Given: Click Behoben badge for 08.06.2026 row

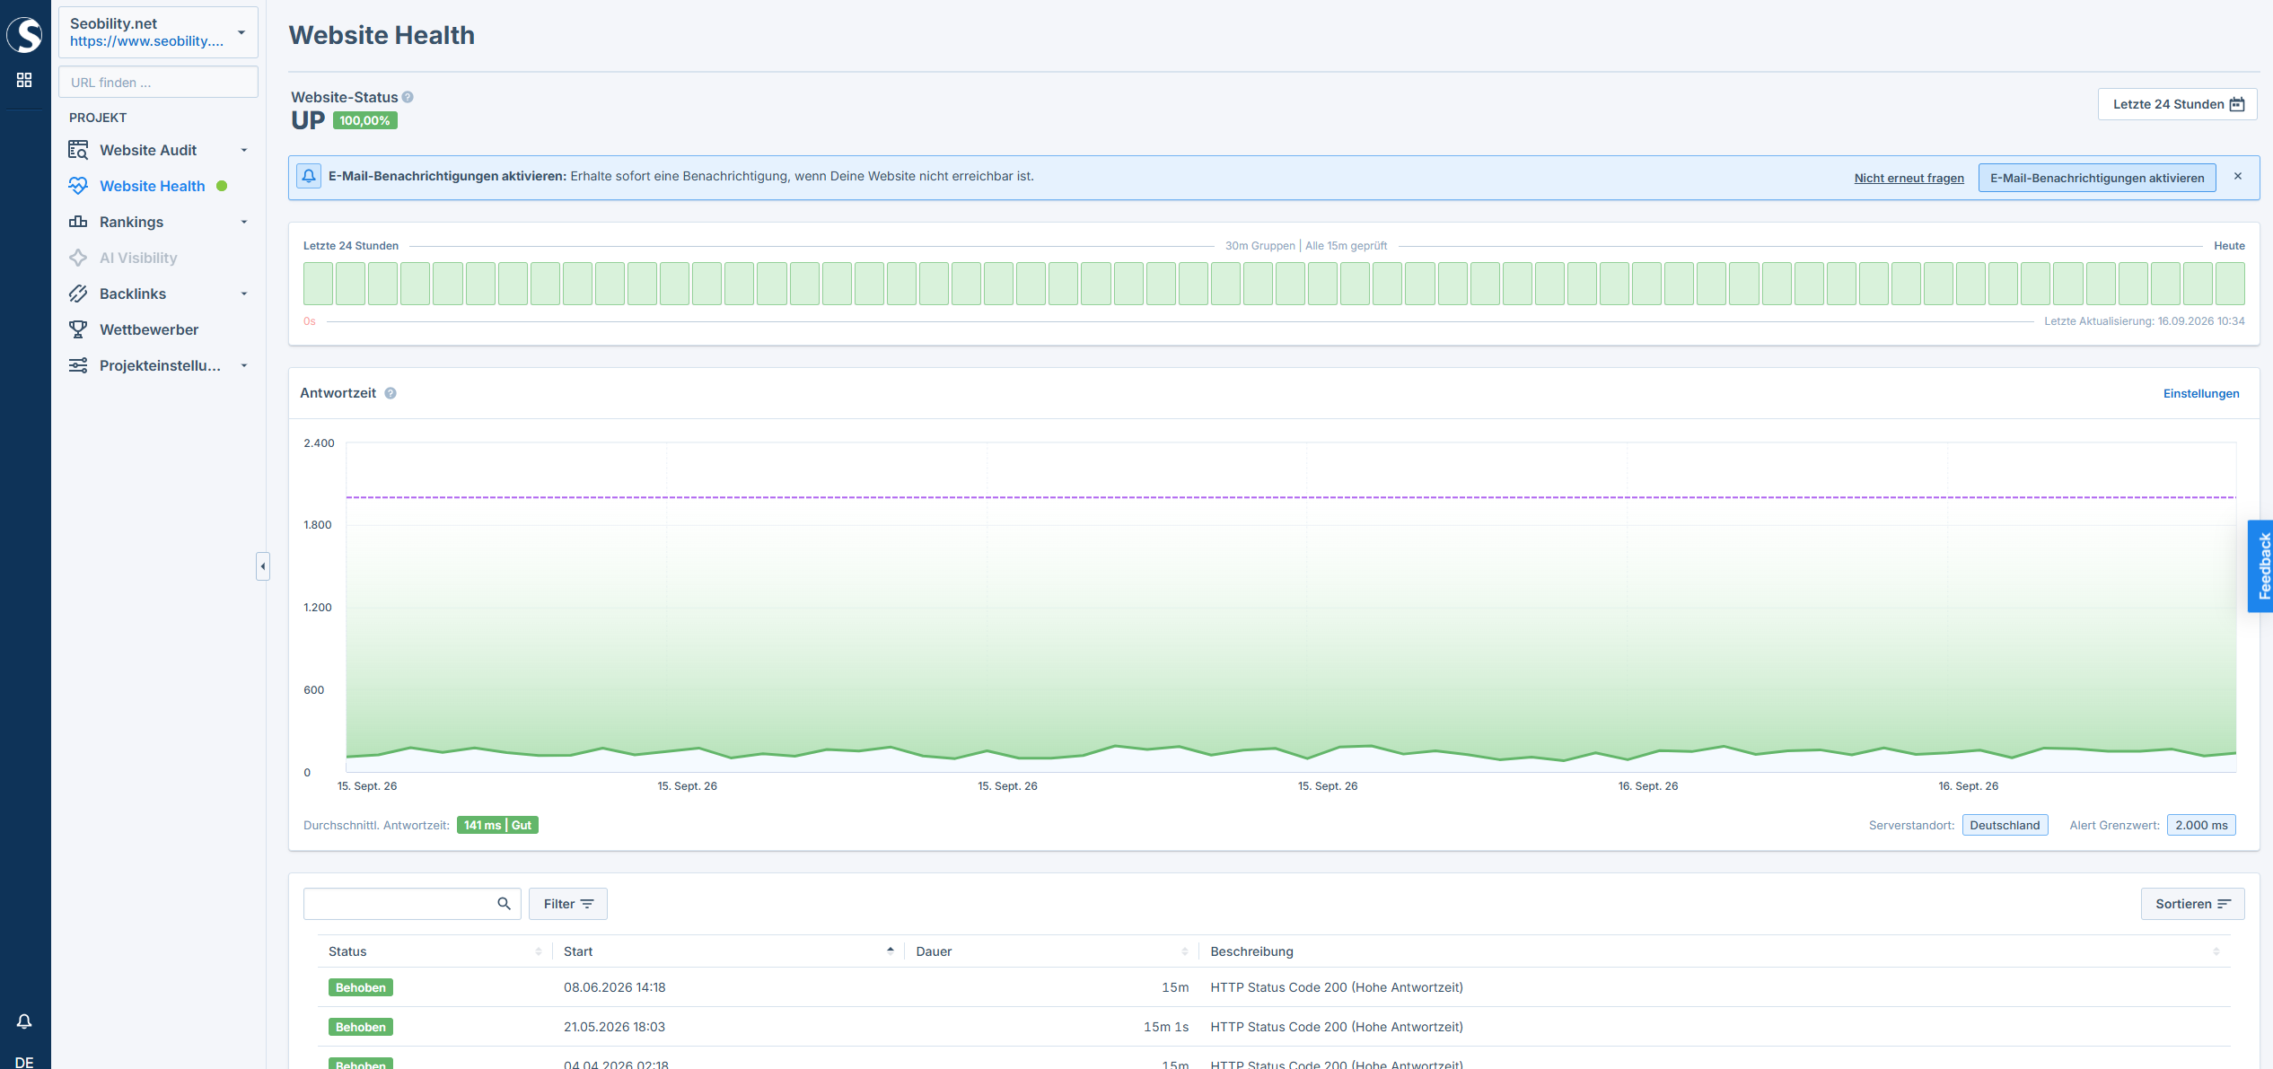Looking at the screenshot, I should (x=360, y=987).
